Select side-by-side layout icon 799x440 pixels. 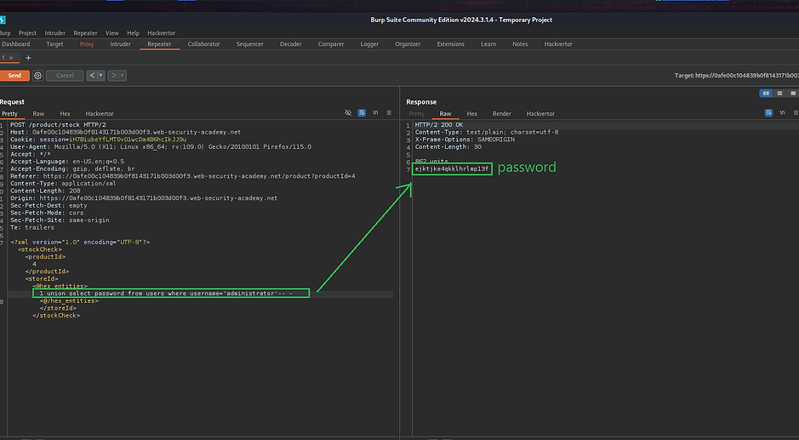(767, 93)
